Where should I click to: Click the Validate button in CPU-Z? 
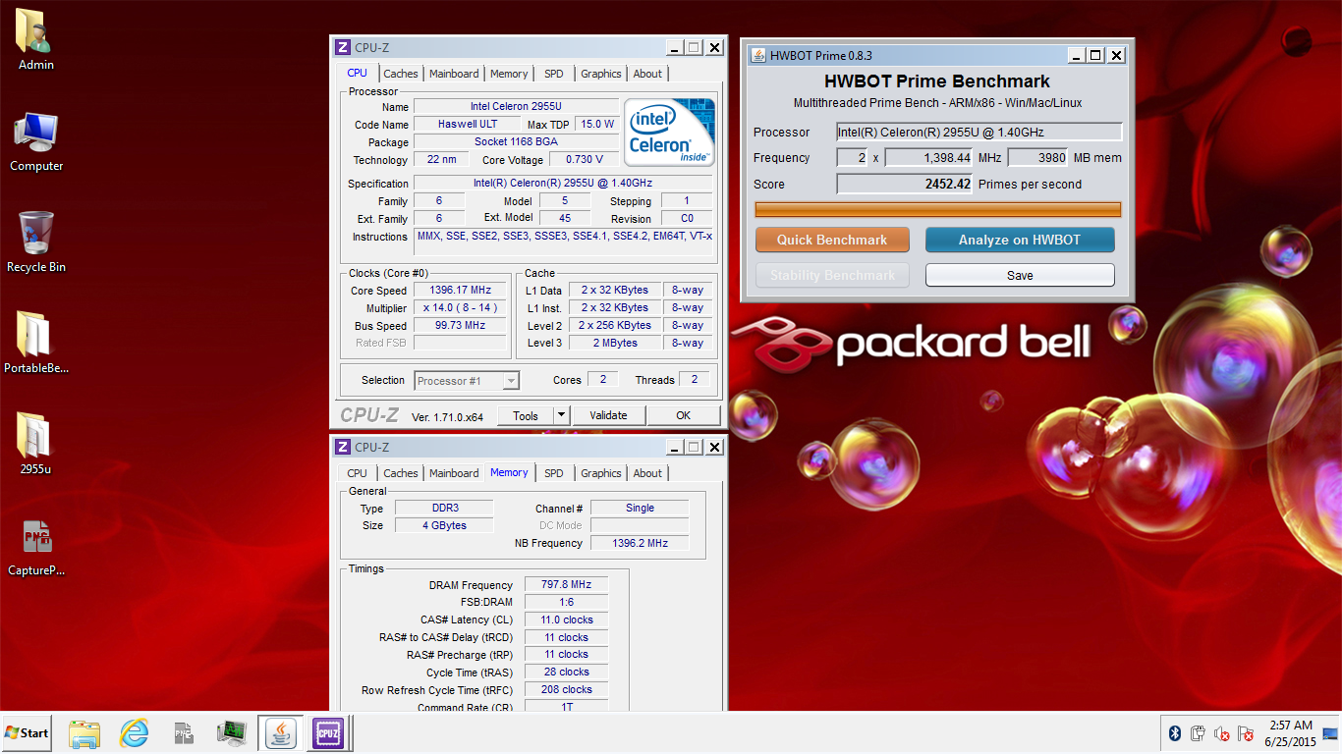coord(608,415)
